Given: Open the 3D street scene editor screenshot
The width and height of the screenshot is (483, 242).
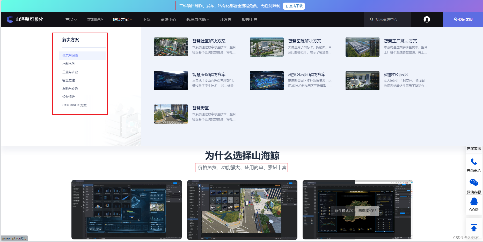Looking at the screenshot, I should [242, 210].
